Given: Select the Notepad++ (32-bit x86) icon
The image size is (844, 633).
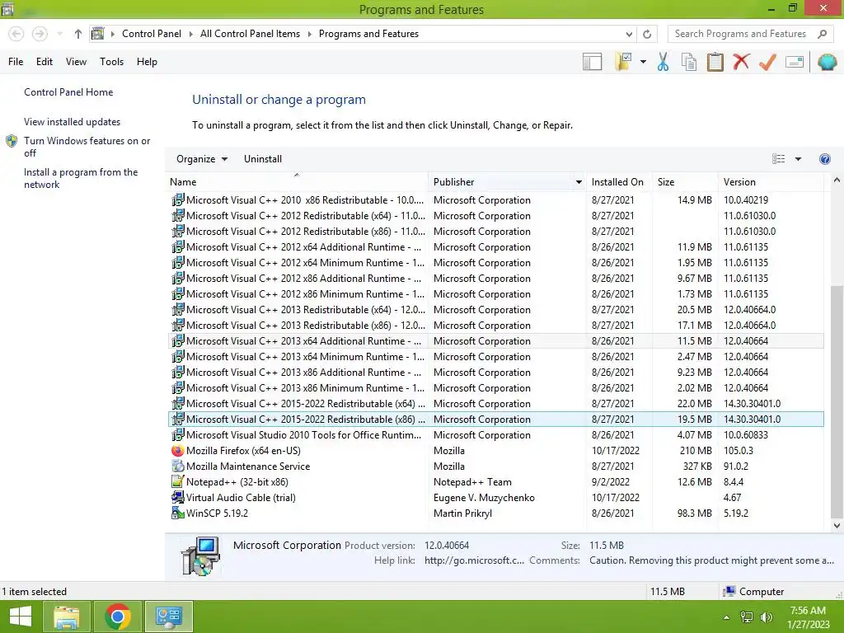Looking at the screenshot, I should click(178, 481).
